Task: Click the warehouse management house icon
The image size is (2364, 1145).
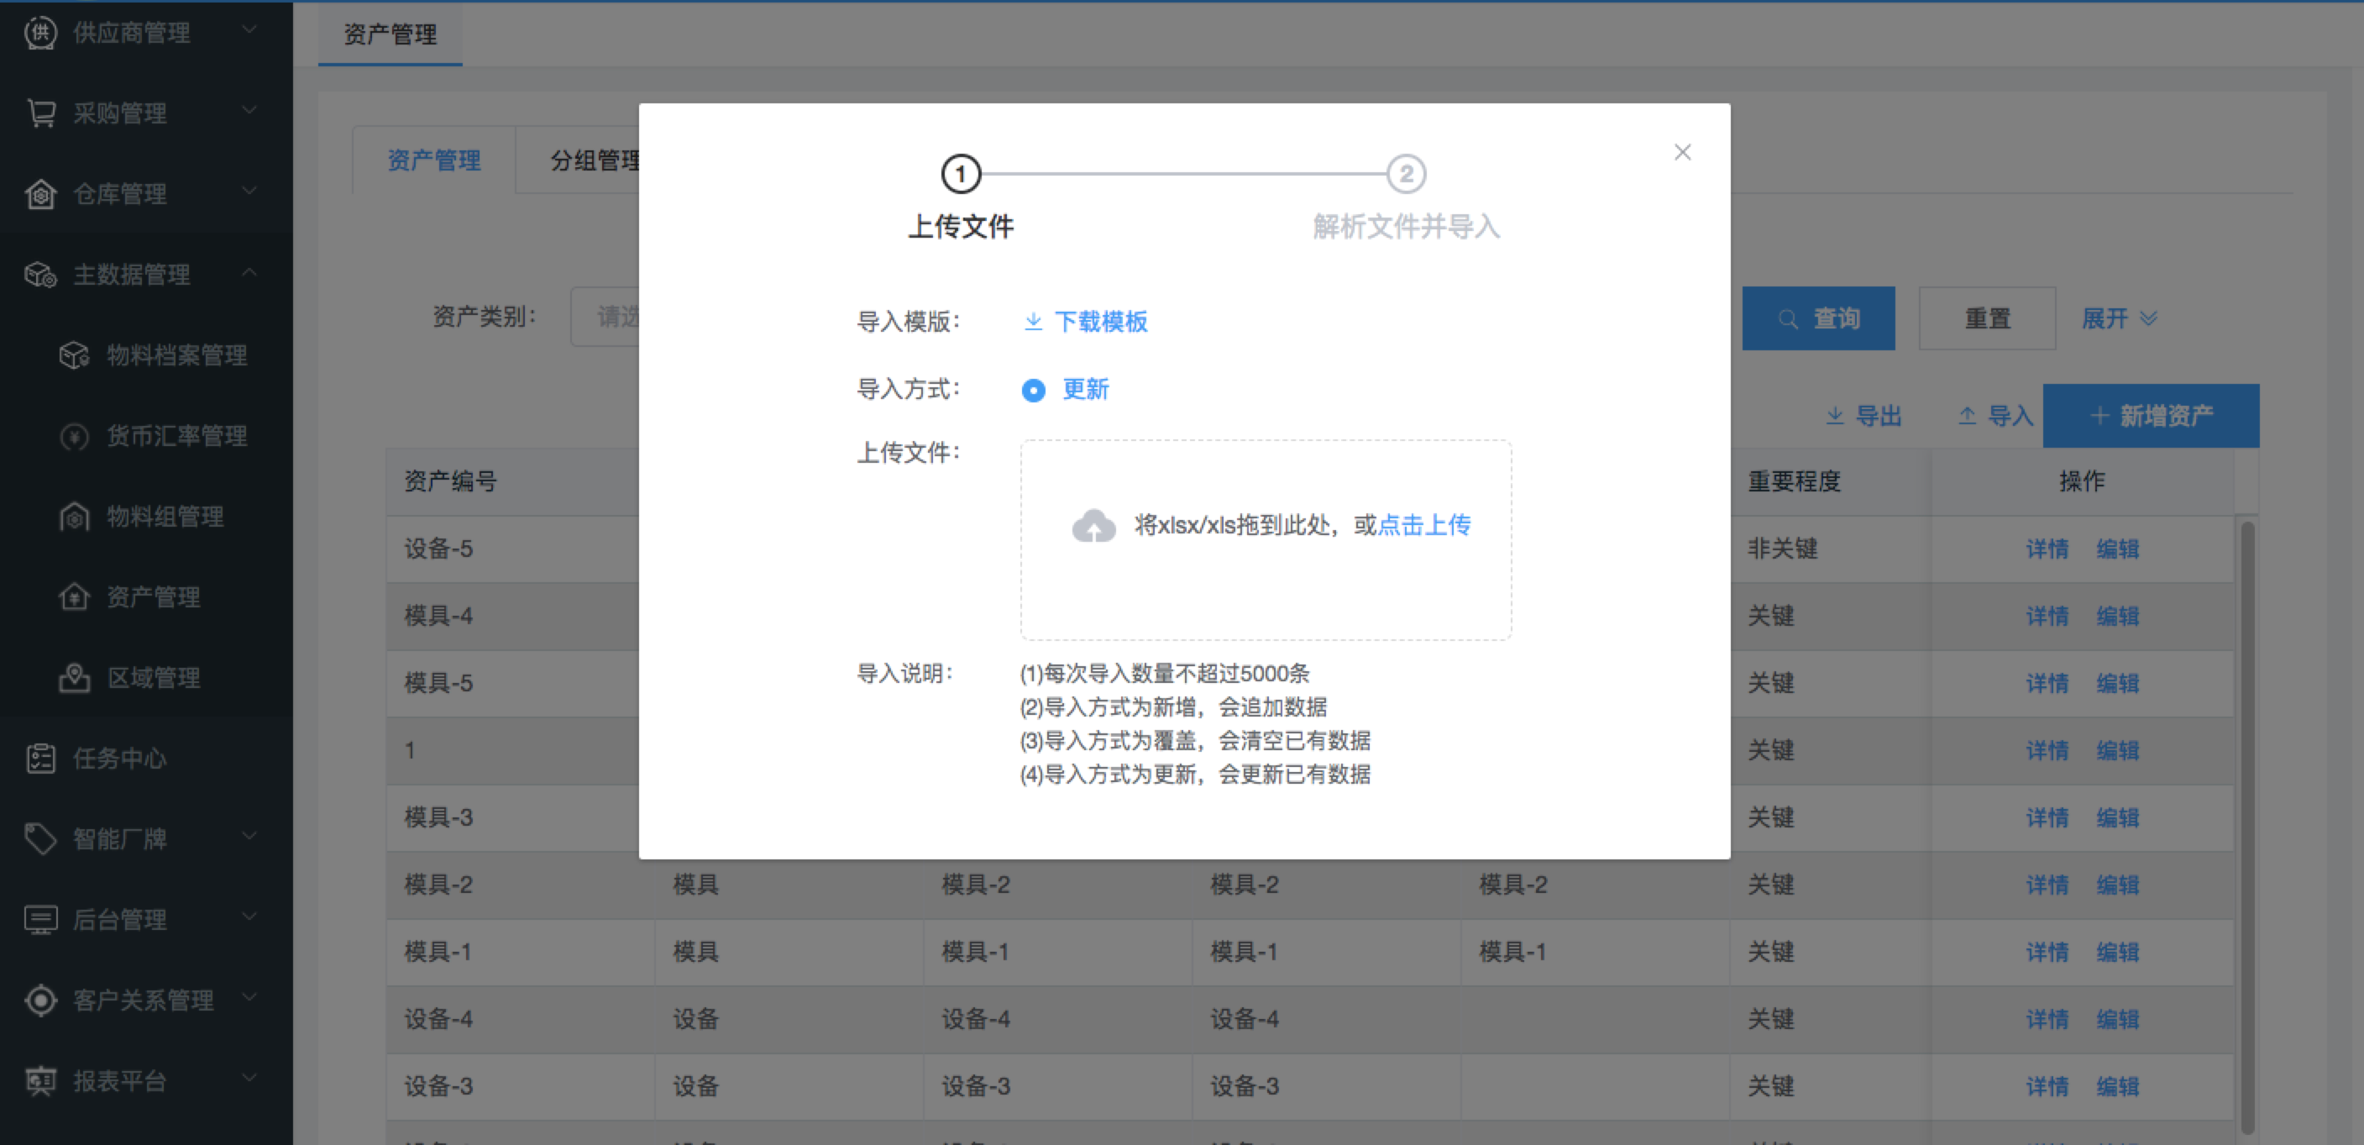Action: click(x=40, y=194)
